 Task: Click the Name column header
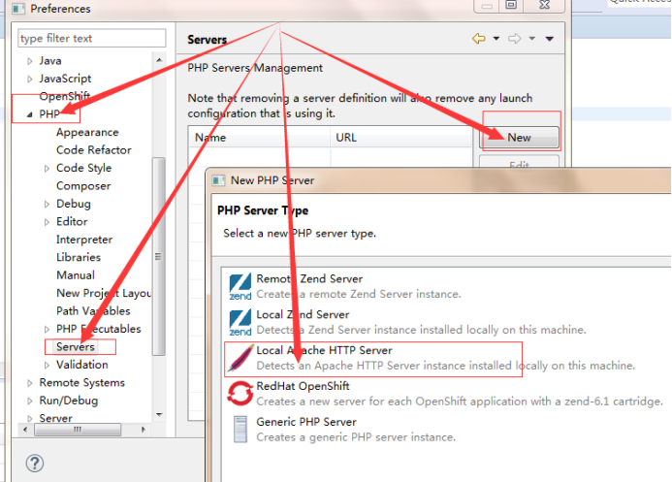[259, 138]
